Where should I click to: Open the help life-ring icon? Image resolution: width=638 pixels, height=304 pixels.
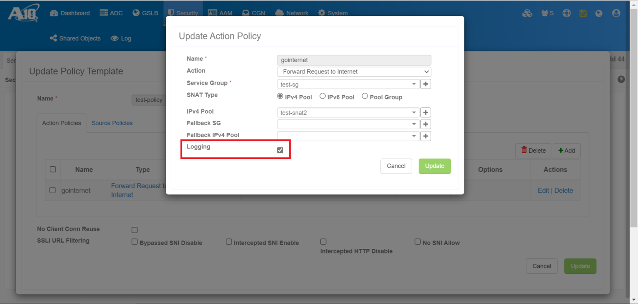click(567, 13)
